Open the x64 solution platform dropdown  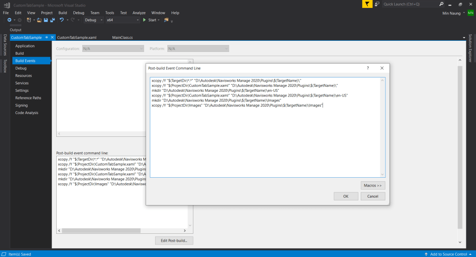(122, 20)
